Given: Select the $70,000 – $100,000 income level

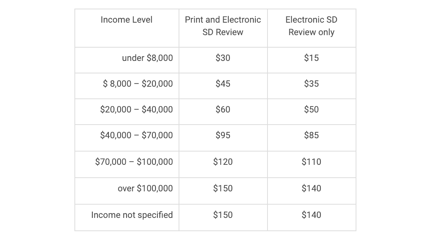Looking at the screenshot, I should point(134,162).
